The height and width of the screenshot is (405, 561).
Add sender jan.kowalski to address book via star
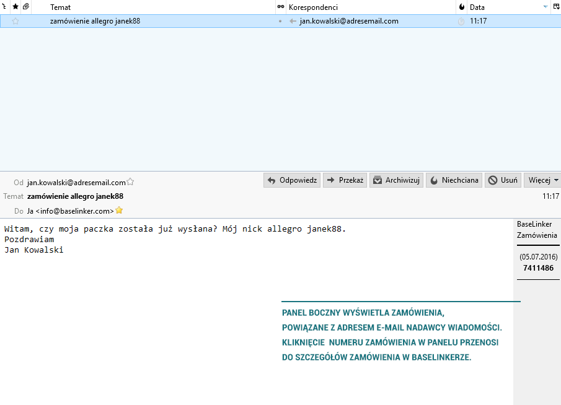(x=130, y=181)
